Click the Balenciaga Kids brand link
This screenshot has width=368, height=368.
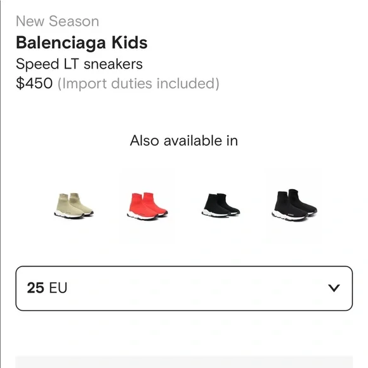pos(82,43)
